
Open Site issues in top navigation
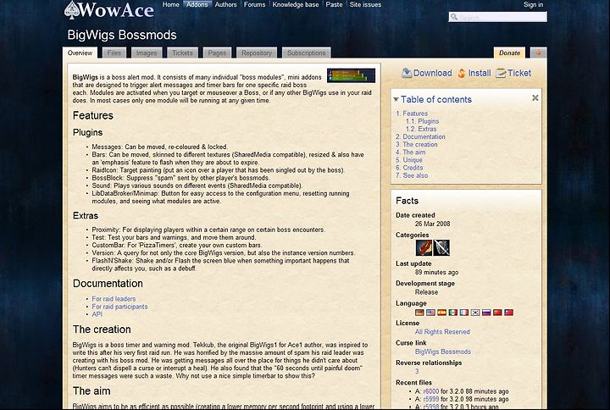365,5
